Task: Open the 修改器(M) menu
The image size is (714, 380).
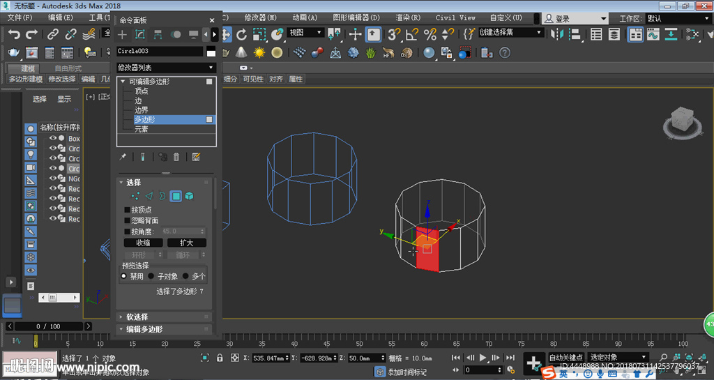Action: (261, 17)
